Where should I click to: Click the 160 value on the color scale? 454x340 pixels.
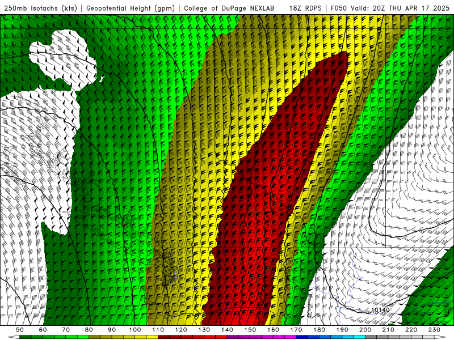coord(274,330)
